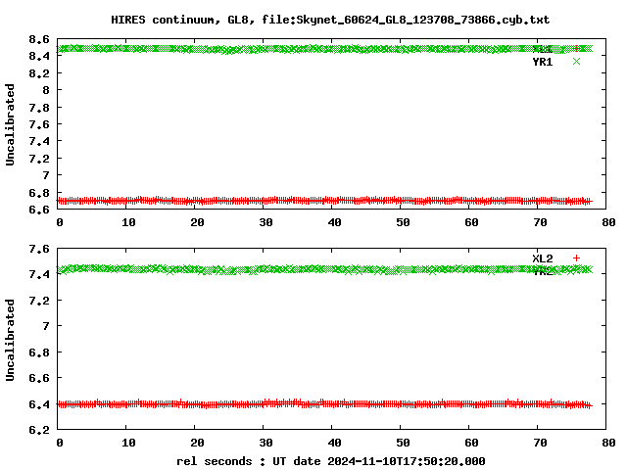Click the green X marker beside YR1
Viewport: 627px width, 470px height.
point(576,61)
